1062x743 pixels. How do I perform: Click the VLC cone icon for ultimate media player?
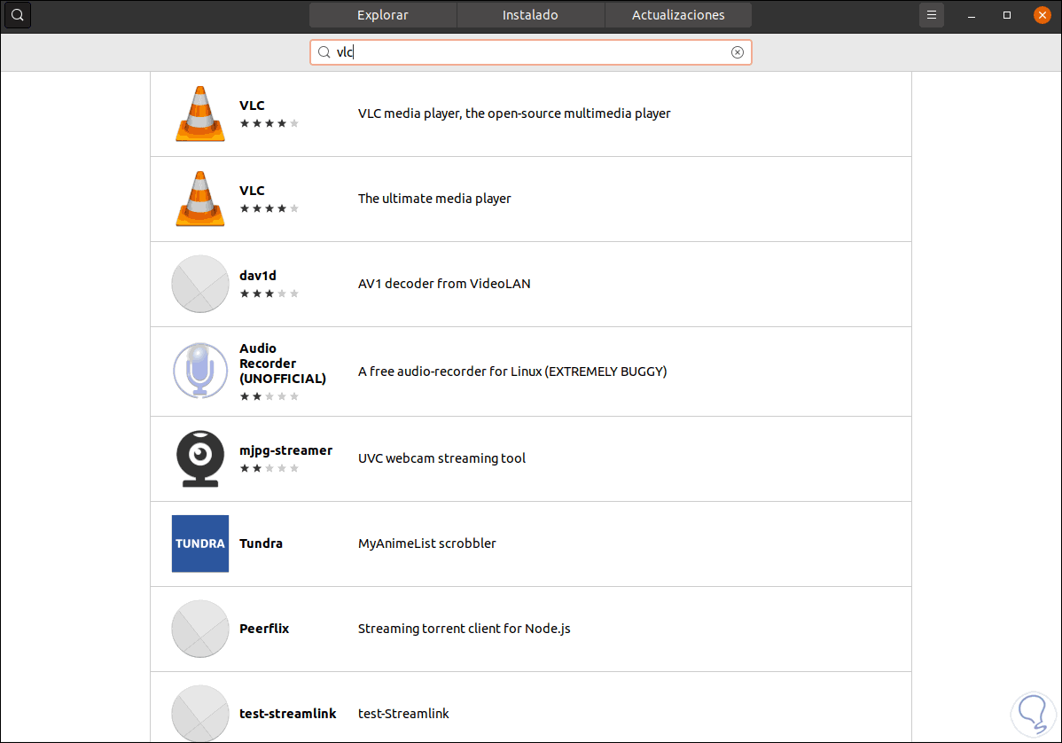click(199, 199)
